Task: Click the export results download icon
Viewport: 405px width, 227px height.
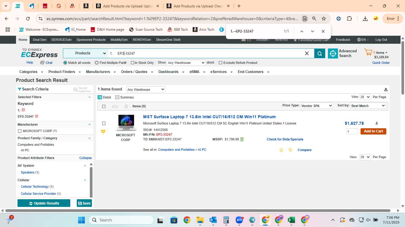Action: tap(386, 90)
